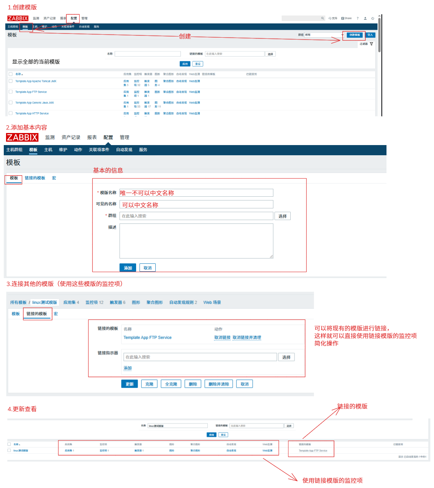The height and width of the screenshot is (488, 434).
Task: Open Template App Apache Tomcat JMX link
Action: pos(36,81)
